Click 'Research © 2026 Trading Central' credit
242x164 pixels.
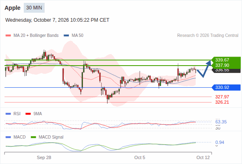pyautogui.click(x=208, y=36)
